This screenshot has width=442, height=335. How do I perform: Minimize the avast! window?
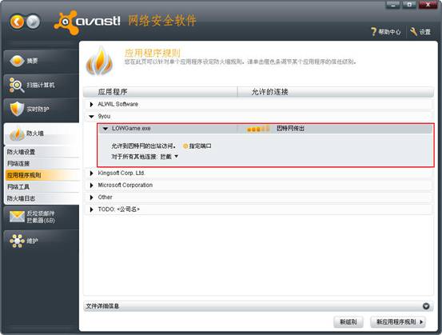pyautogui.click(x=393, y=5)
